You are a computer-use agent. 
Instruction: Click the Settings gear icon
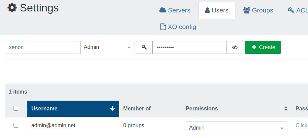click(x=12, y=8)
